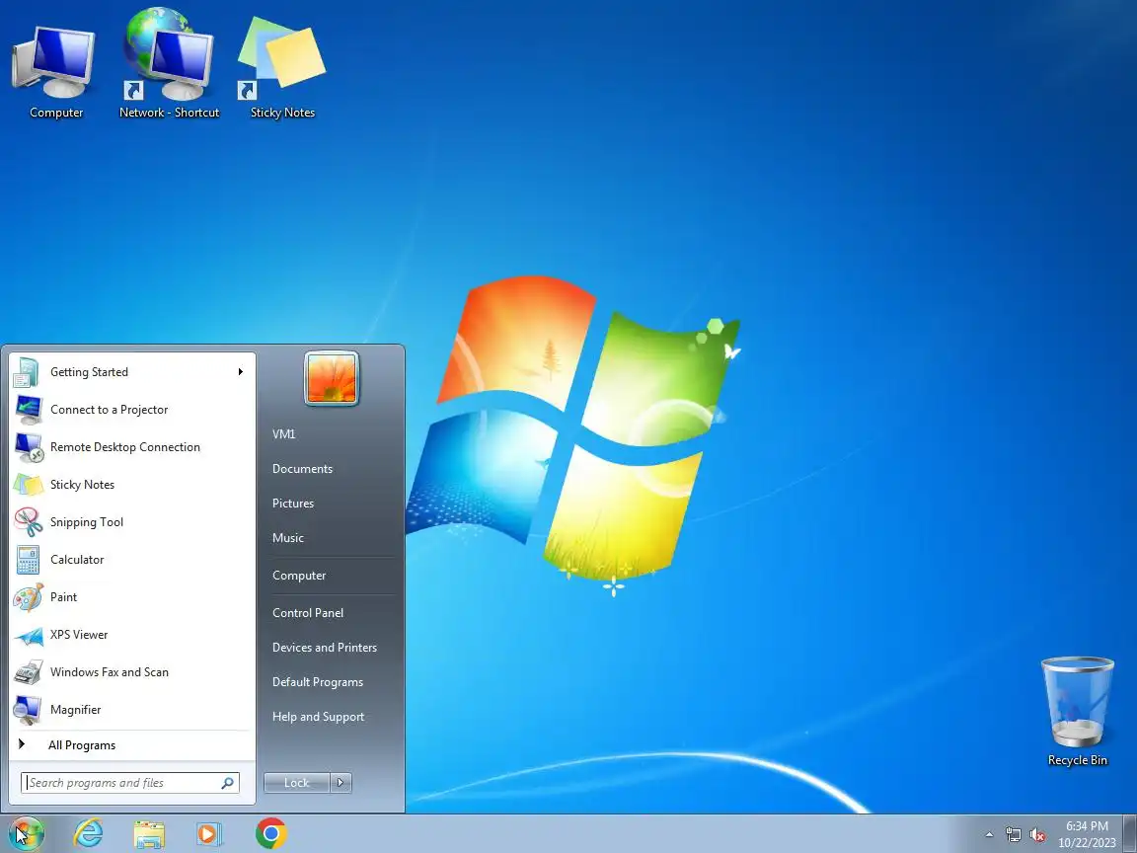Screen dimensions: 1137x853
Task: Select the Windows Fax and Scan label
Action: tap(110, 672)
